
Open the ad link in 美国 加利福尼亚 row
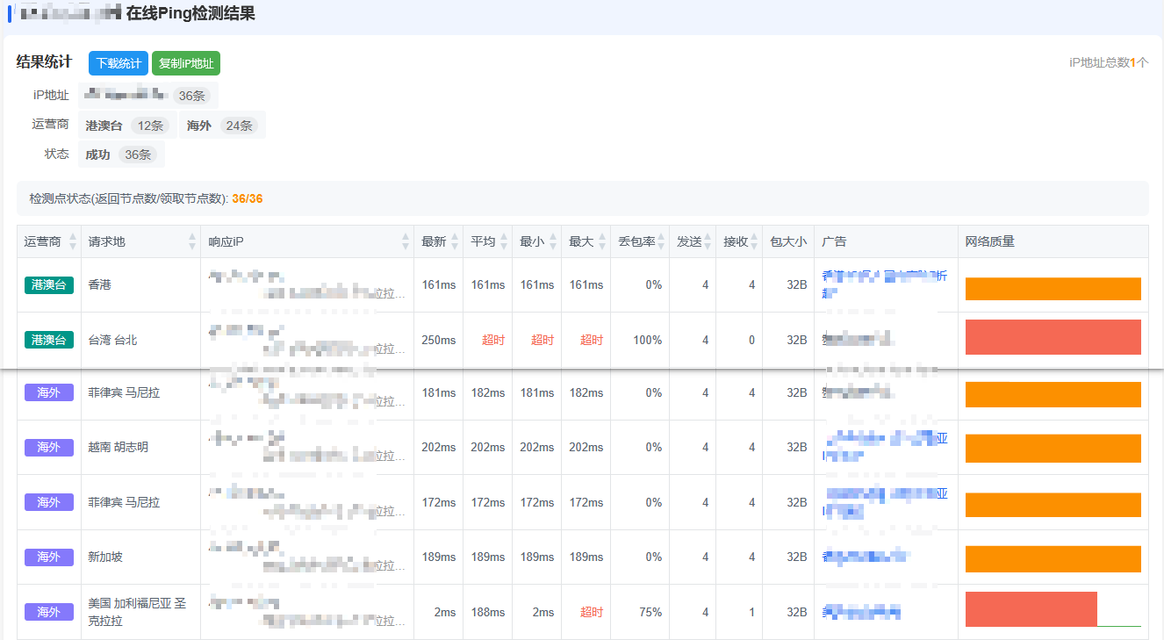point(861,611)
